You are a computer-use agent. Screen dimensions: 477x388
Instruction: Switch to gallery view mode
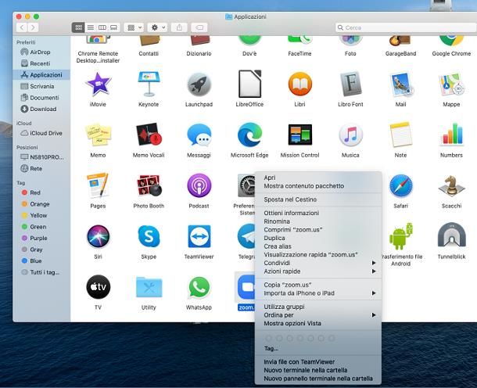113,27
